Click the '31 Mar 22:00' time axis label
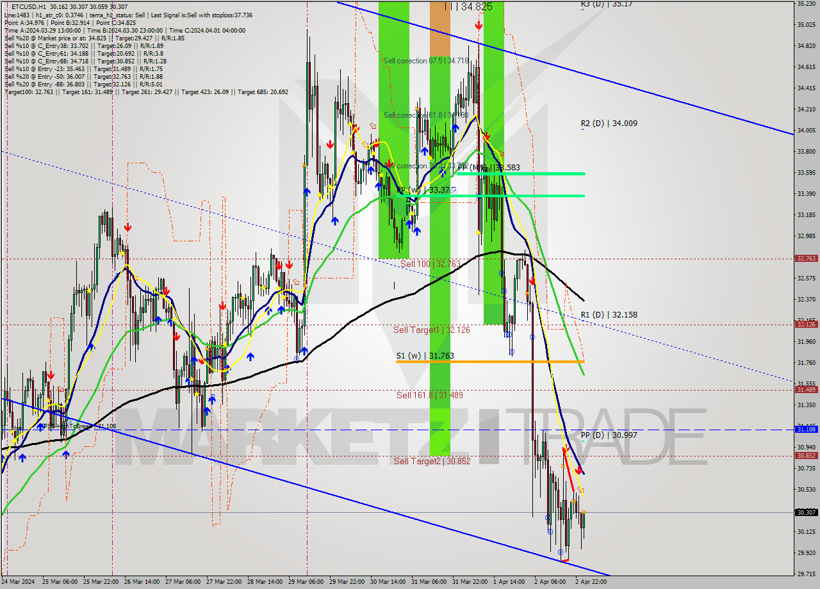This screenshot has height=589, width=820. click(470, 582)
